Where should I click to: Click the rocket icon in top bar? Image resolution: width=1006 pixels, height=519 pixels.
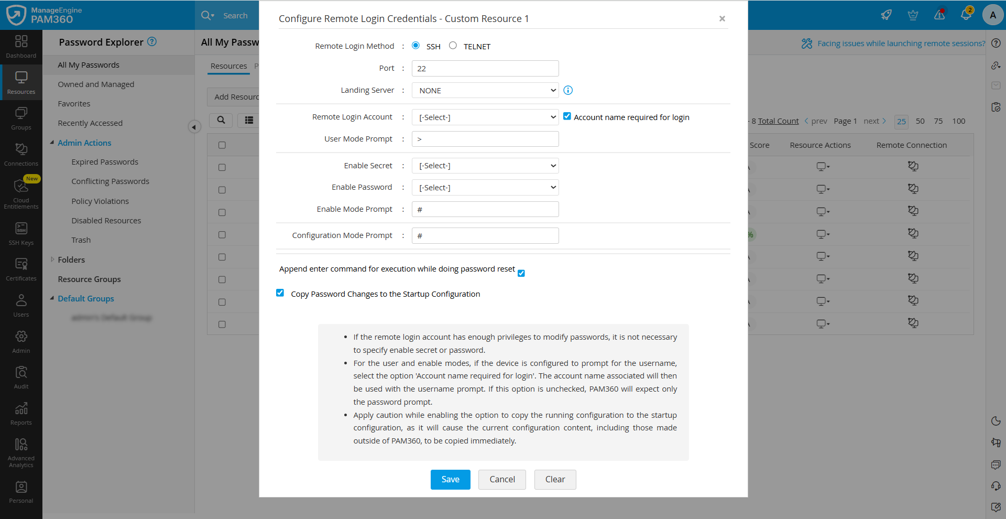pyautogui.click(x=886, y=15)
